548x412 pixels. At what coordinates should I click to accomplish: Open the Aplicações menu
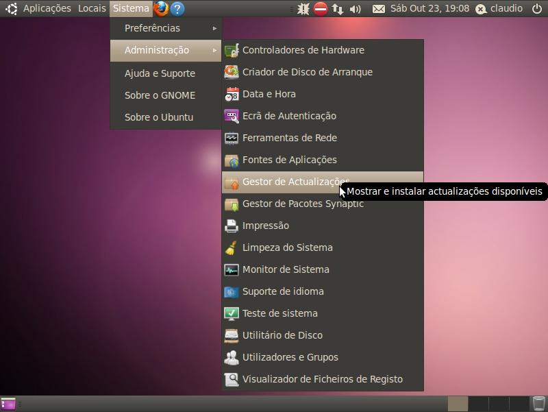click(x=47, y=9)
